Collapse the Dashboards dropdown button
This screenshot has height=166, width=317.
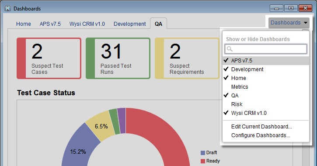289,23
